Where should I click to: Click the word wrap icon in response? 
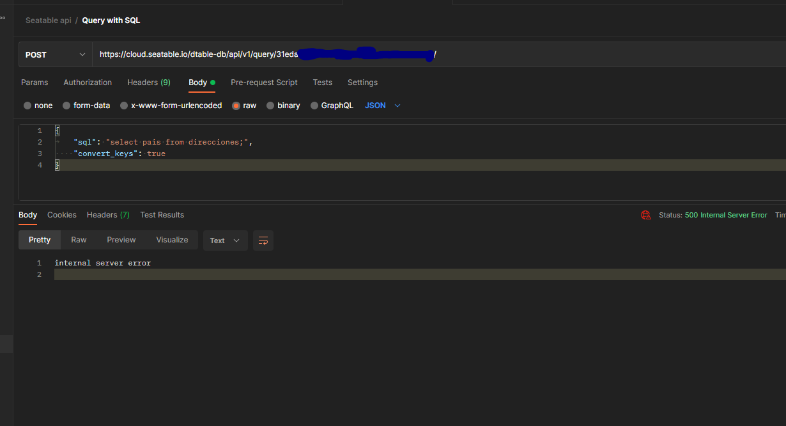(x=263, y=241)
